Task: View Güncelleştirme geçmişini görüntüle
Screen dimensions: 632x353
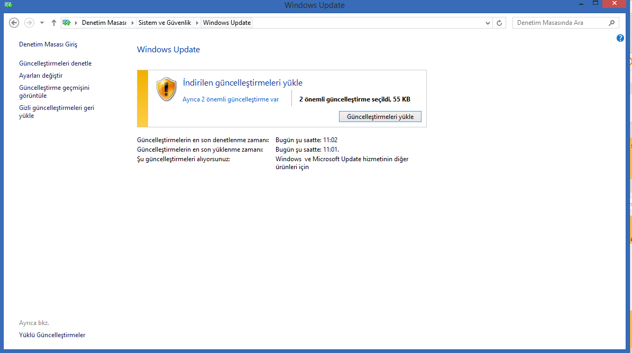Action: [x=54, y=91]
